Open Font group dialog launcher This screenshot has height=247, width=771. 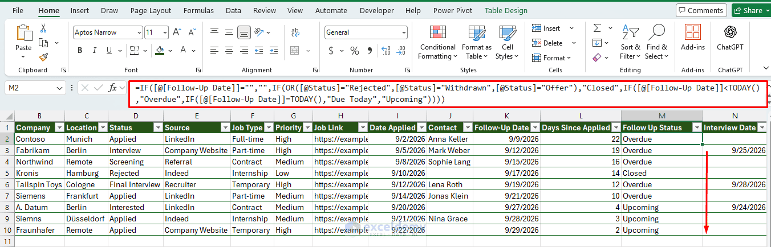(198, 70)
